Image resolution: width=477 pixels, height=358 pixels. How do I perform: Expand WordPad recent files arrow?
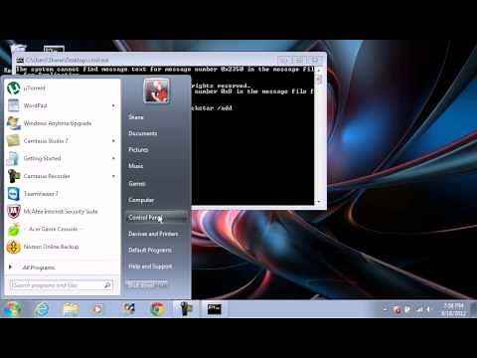tap(113, 105)
